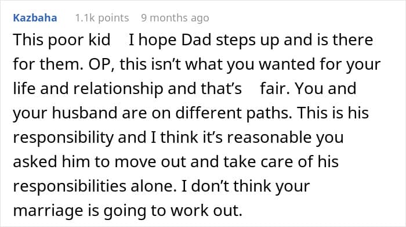This screenshot has width=406, height=227.
Task: Open the Kazbaha user profile link
Action: point(35,18)
